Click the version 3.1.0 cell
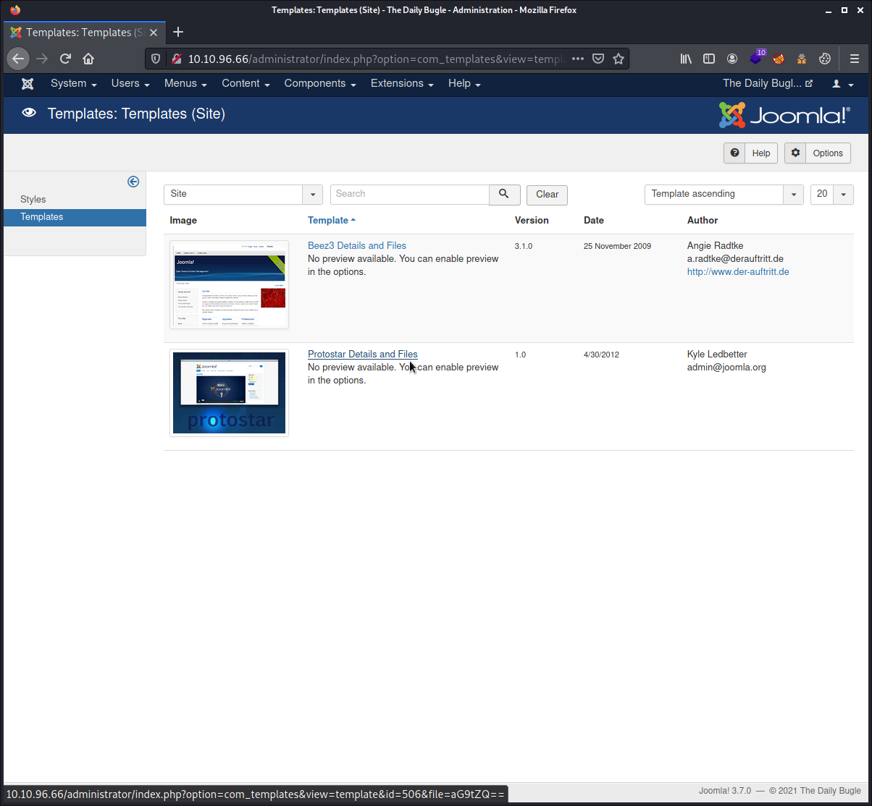Image resolution: width=872 pixels, height=806 pixels. point(524,247)
